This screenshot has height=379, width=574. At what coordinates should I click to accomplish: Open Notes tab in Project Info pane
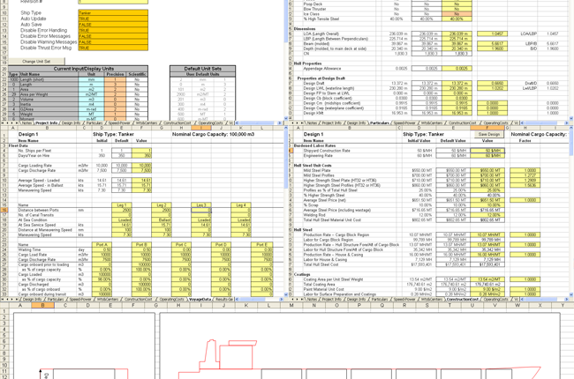(x=26, y=123)
